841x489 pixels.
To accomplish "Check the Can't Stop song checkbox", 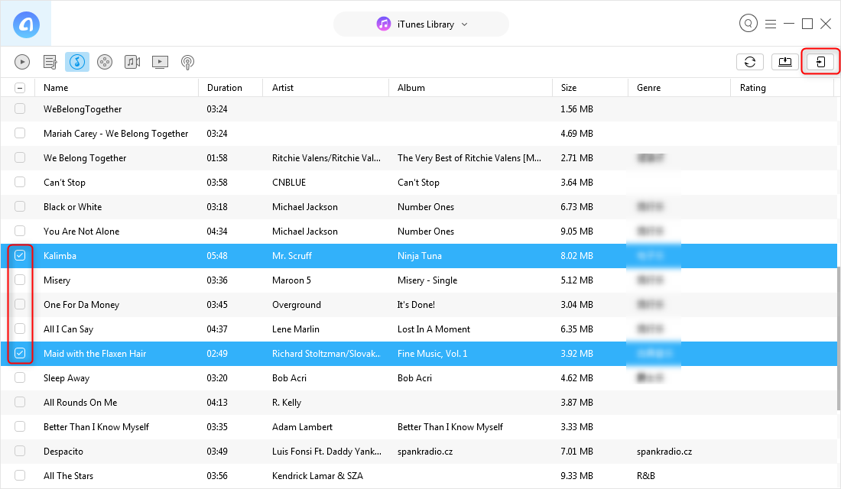I will 20,182.
